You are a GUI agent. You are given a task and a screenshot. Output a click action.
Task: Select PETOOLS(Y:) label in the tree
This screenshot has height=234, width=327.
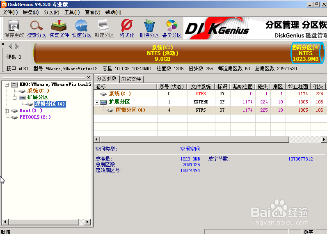point(35,117)
